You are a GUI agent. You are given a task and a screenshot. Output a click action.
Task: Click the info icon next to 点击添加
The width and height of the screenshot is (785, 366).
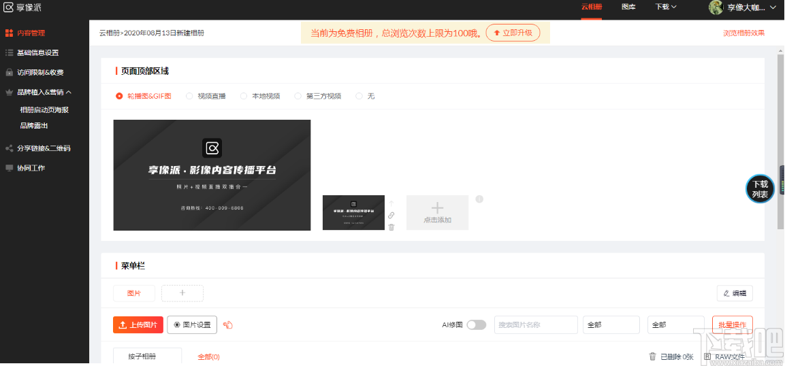[479, 199]
